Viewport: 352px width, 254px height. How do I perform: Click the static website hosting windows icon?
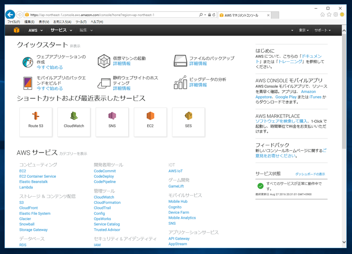click(x=104, y=83)
